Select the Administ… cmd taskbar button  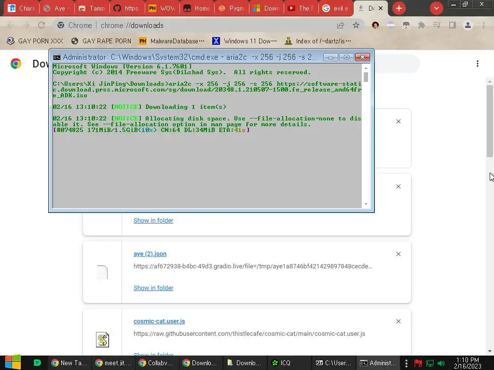pos(378,363)
